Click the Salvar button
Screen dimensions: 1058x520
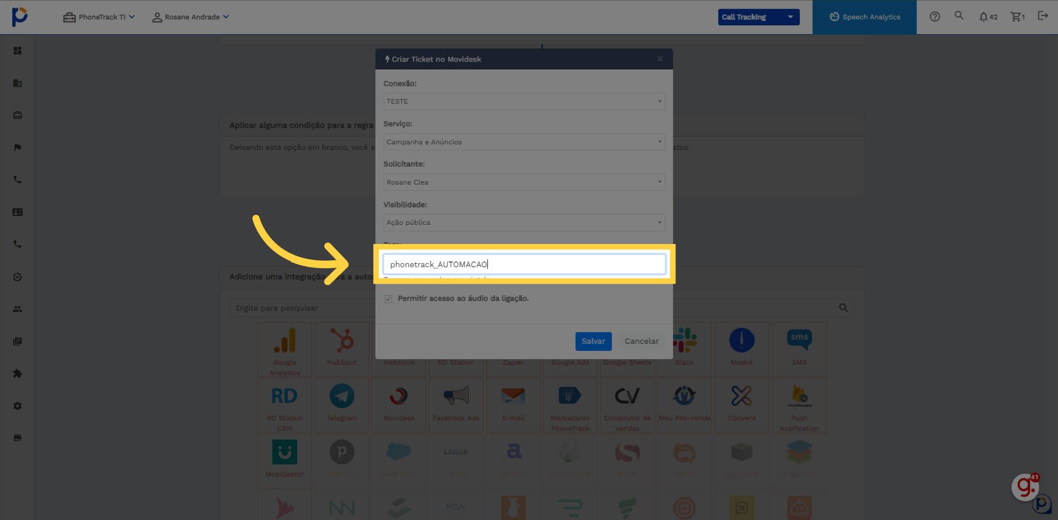593,342
